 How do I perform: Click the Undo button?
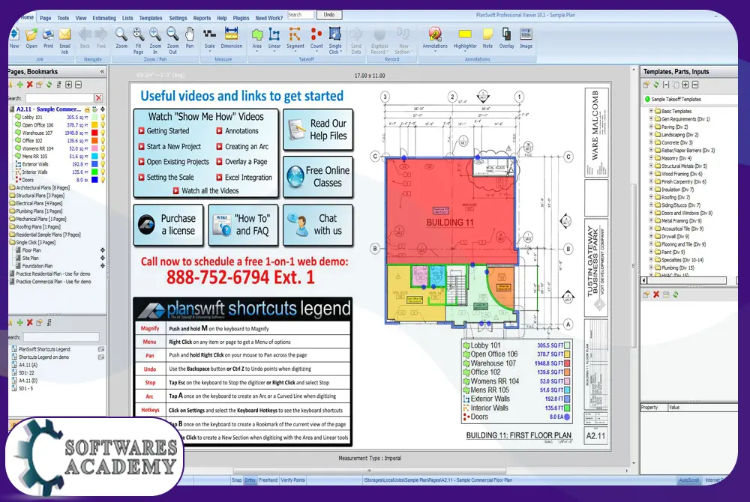pos(329,15)
